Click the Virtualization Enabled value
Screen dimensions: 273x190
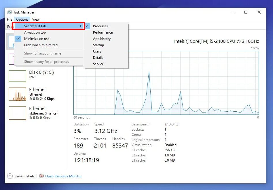170,145
